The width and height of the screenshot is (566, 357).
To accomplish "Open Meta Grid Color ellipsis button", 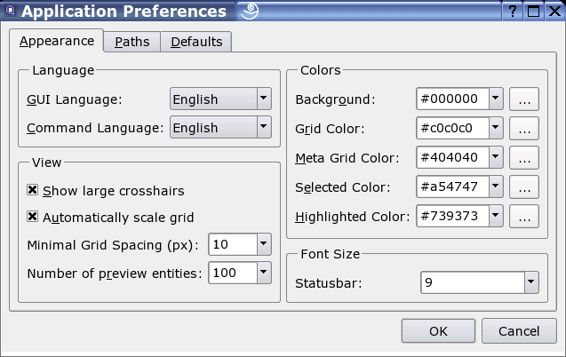I will click(x=524, y=159).
